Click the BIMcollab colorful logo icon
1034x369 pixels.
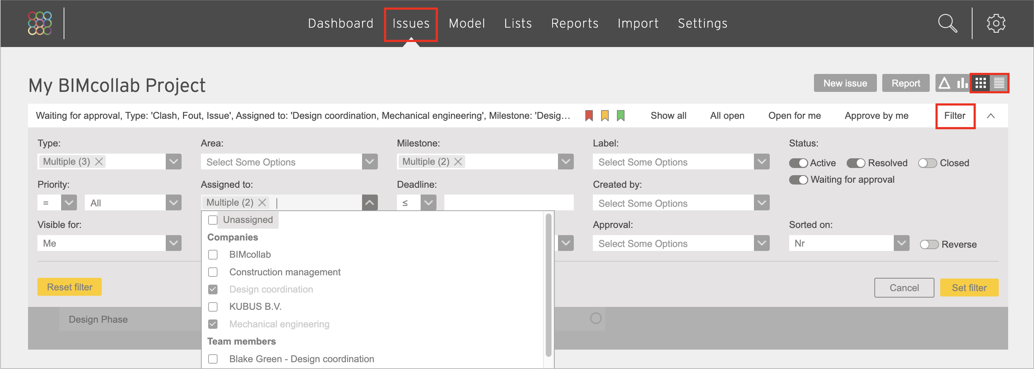click(x=40, y=23)
